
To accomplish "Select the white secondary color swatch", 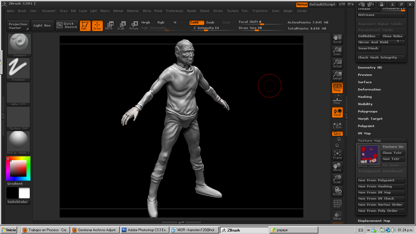I will pyautogui.click(x=24, y=193).
